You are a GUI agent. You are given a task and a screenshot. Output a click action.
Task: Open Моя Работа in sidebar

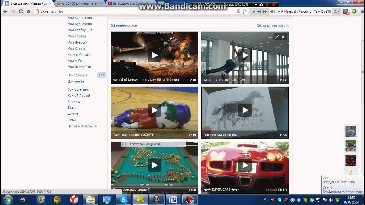[76, 61]
